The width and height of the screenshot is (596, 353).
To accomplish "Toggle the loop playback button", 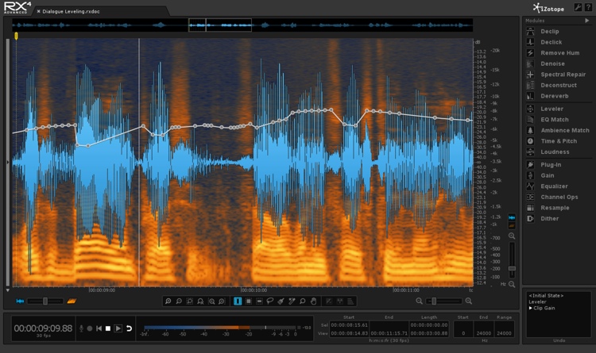I will pyautogui.click(x=130, y=328).
